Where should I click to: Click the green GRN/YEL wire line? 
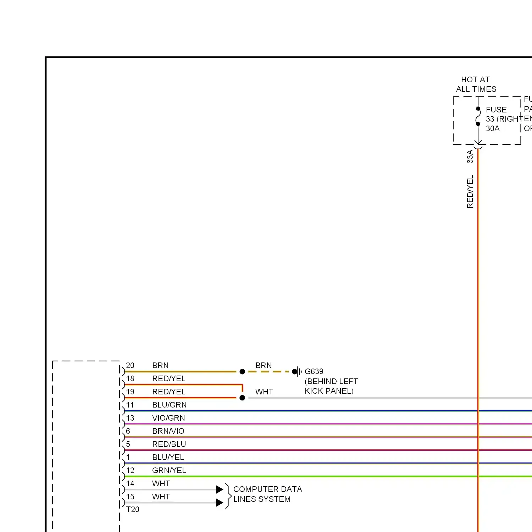click(328, 476)
